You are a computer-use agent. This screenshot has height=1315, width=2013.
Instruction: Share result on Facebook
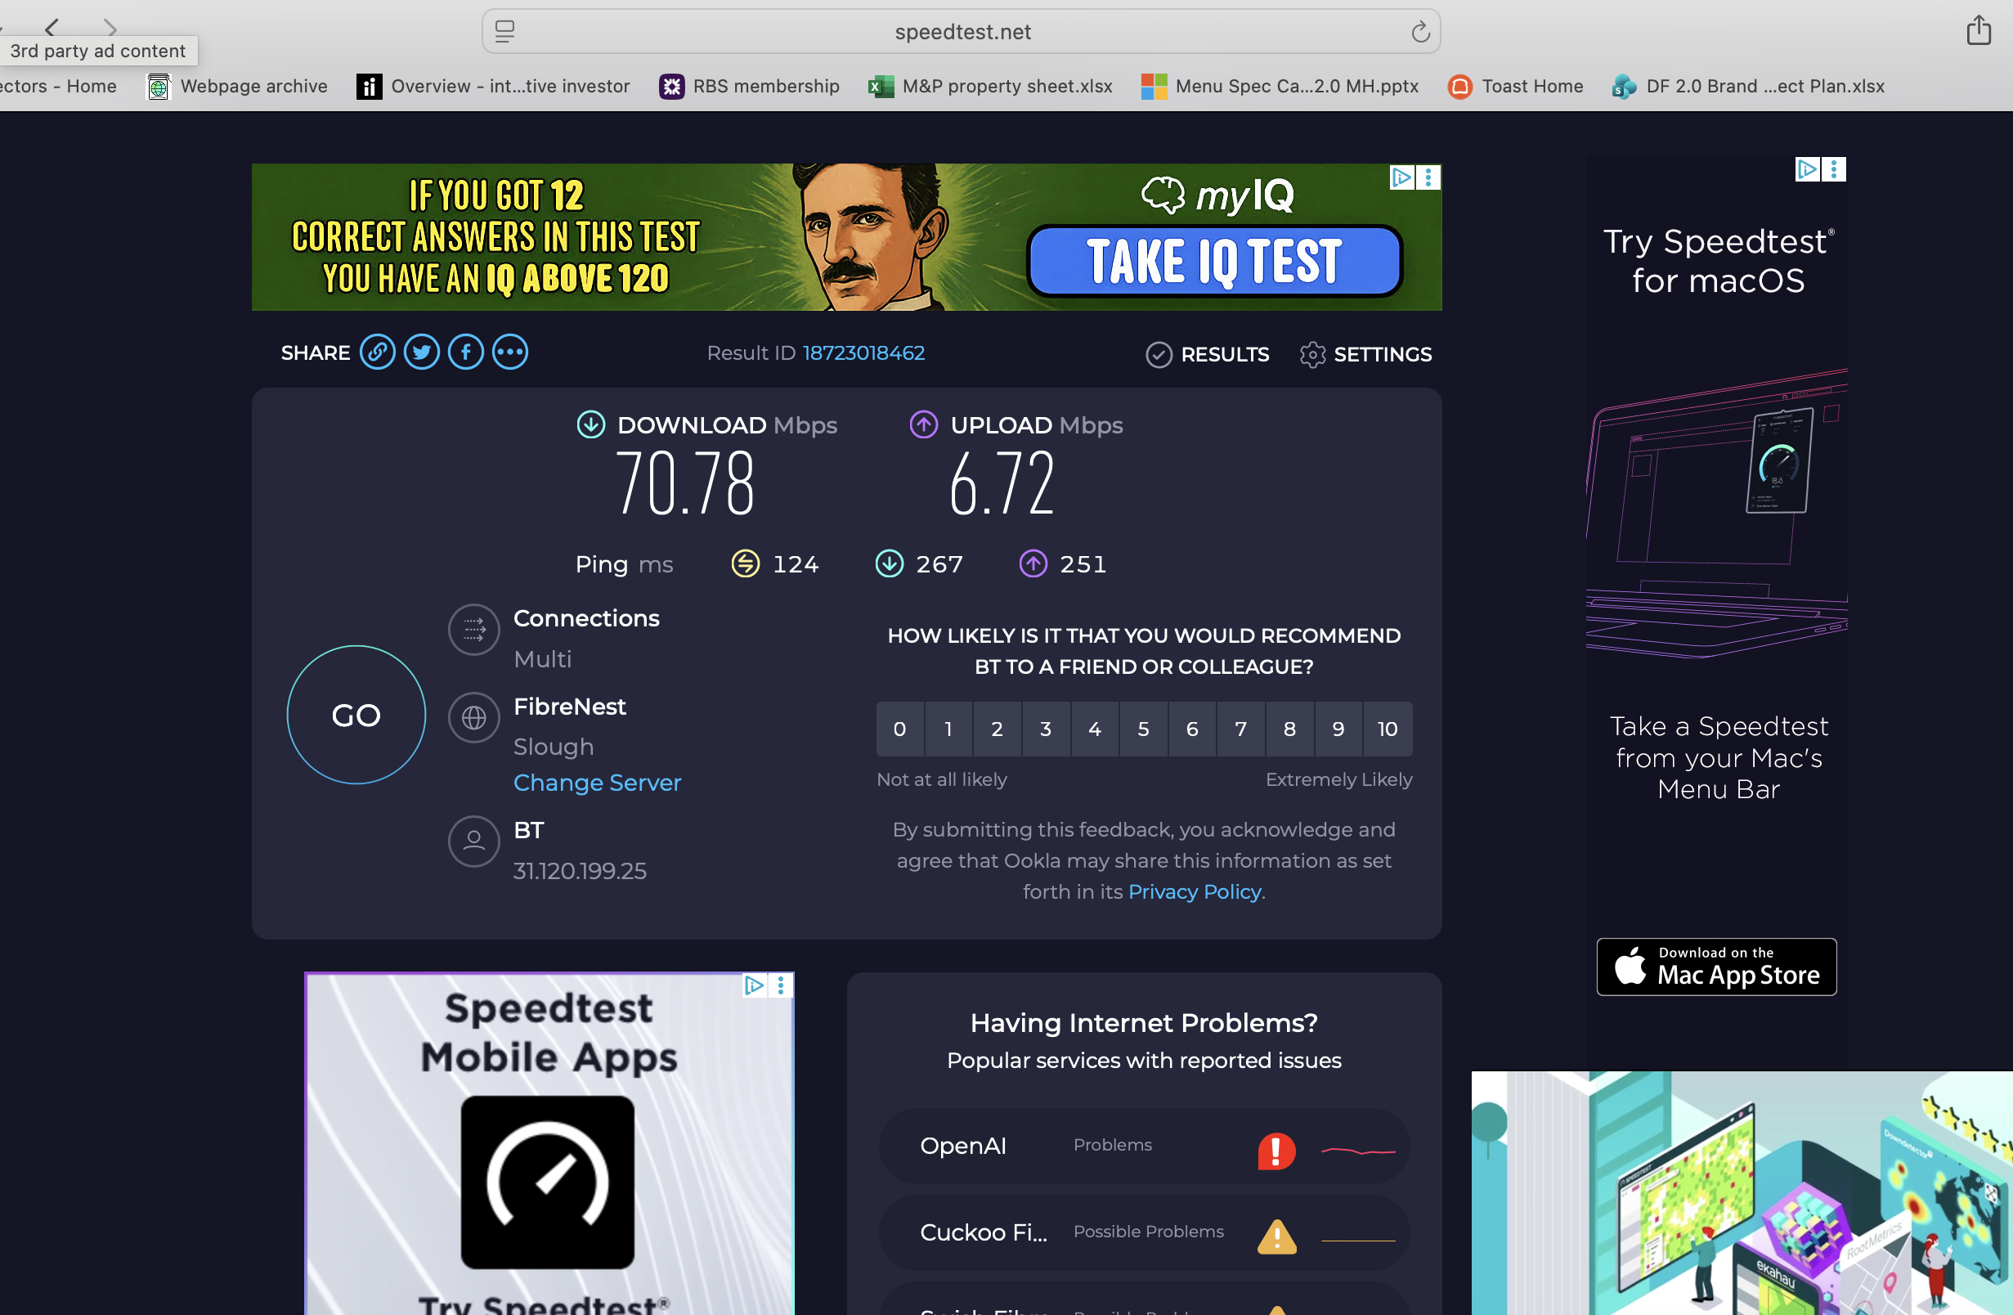click(466, 352)
